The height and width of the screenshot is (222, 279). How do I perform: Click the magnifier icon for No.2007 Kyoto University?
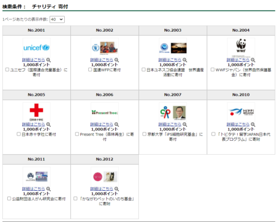[185, 124]
